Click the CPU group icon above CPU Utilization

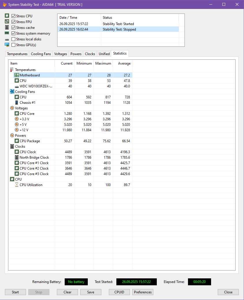pyautogui.click(x=12, y=179)
